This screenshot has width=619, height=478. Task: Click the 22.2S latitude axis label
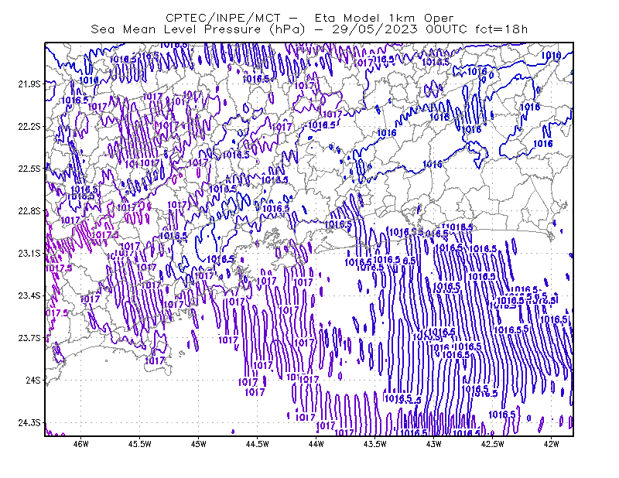tap(29, 126)
